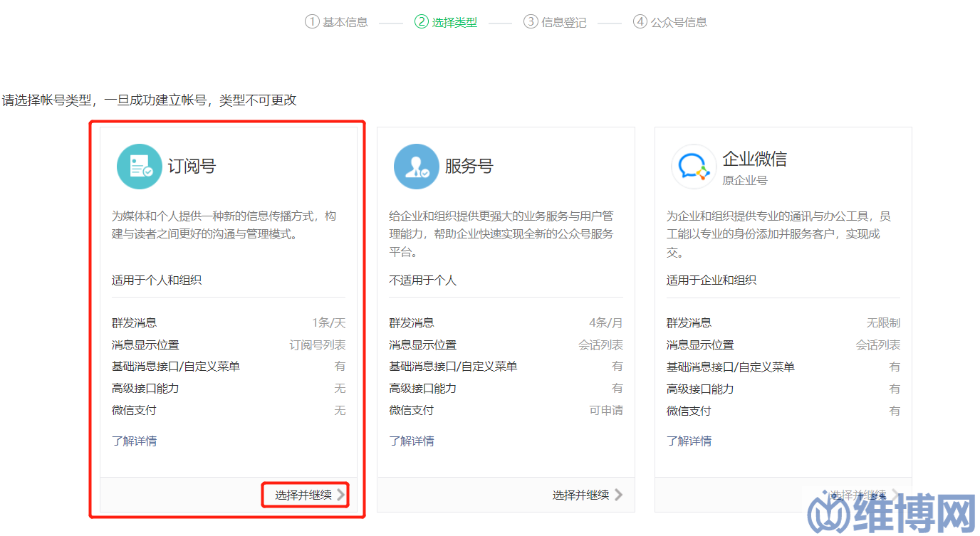980x536 pixels.
Task: Click the 服务号 description paragraph
Action: click(501, 234)
